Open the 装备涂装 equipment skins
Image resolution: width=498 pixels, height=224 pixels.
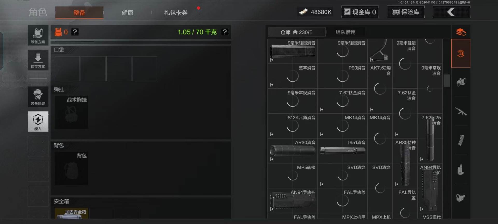click(x=38, y=97)
